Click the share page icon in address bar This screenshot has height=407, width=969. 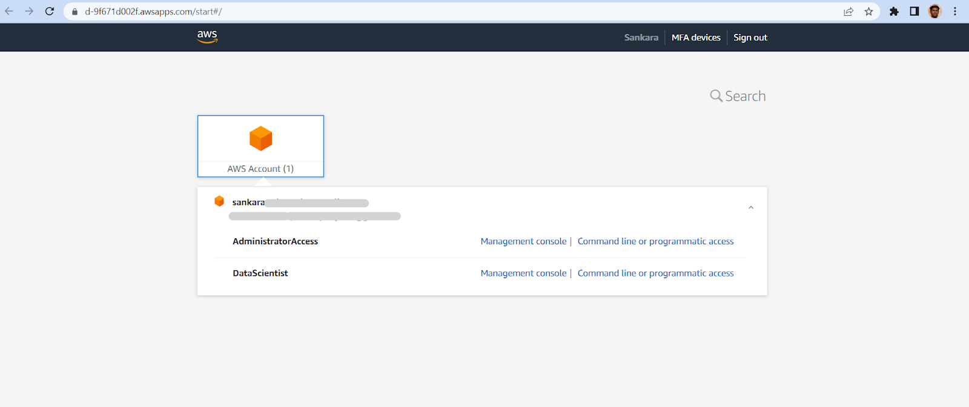tap(848, 11)
